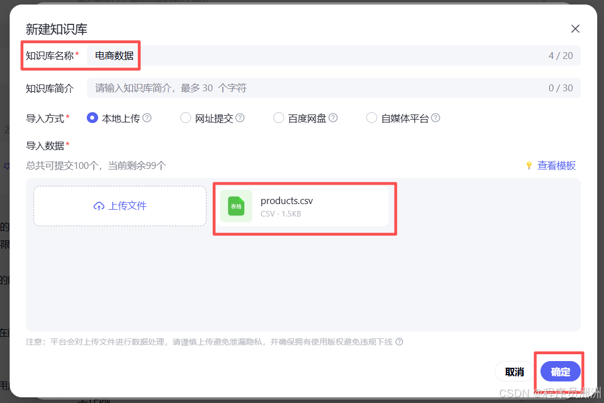Open help icon next to 百度网盘
This screenshot has height=403, width=604.
pyautogui.click(x=333, y=118)
